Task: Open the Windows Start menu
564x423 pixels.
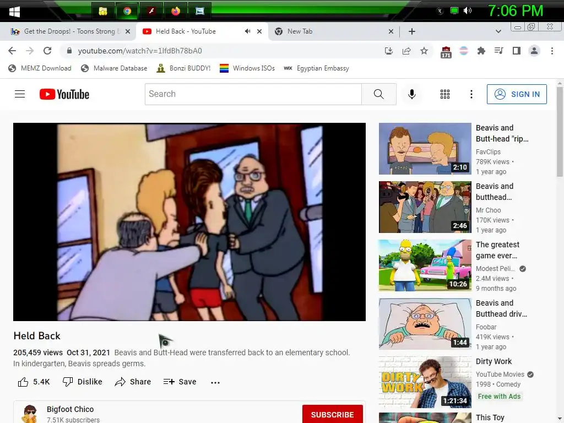Action: coord(14,11)
